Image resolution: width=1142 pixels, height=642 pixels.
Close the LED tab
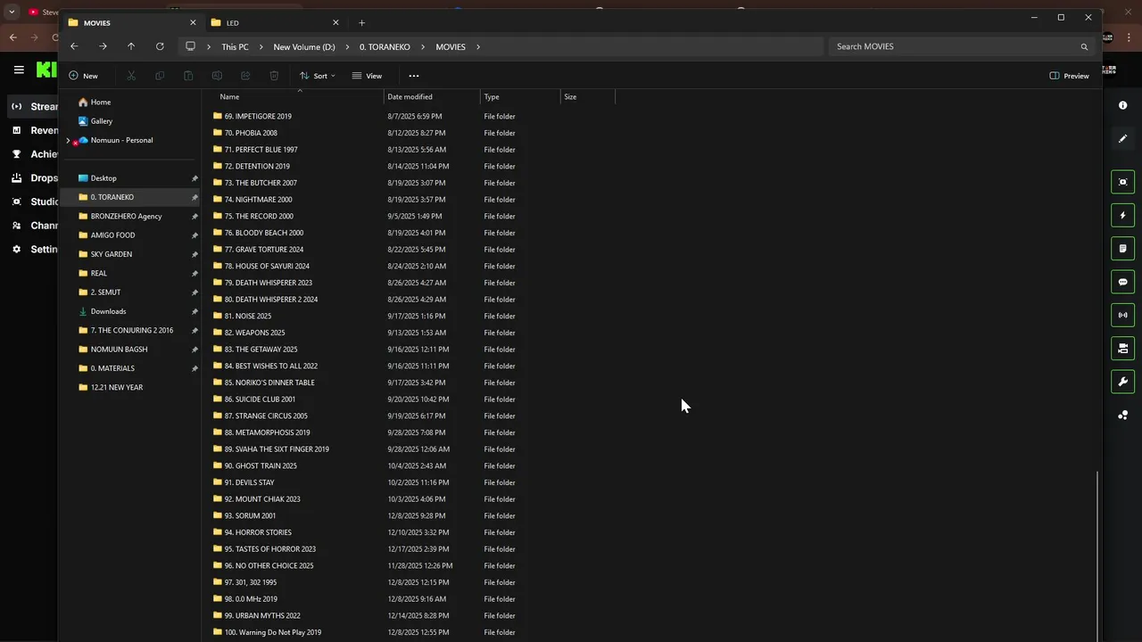[335, 22]
